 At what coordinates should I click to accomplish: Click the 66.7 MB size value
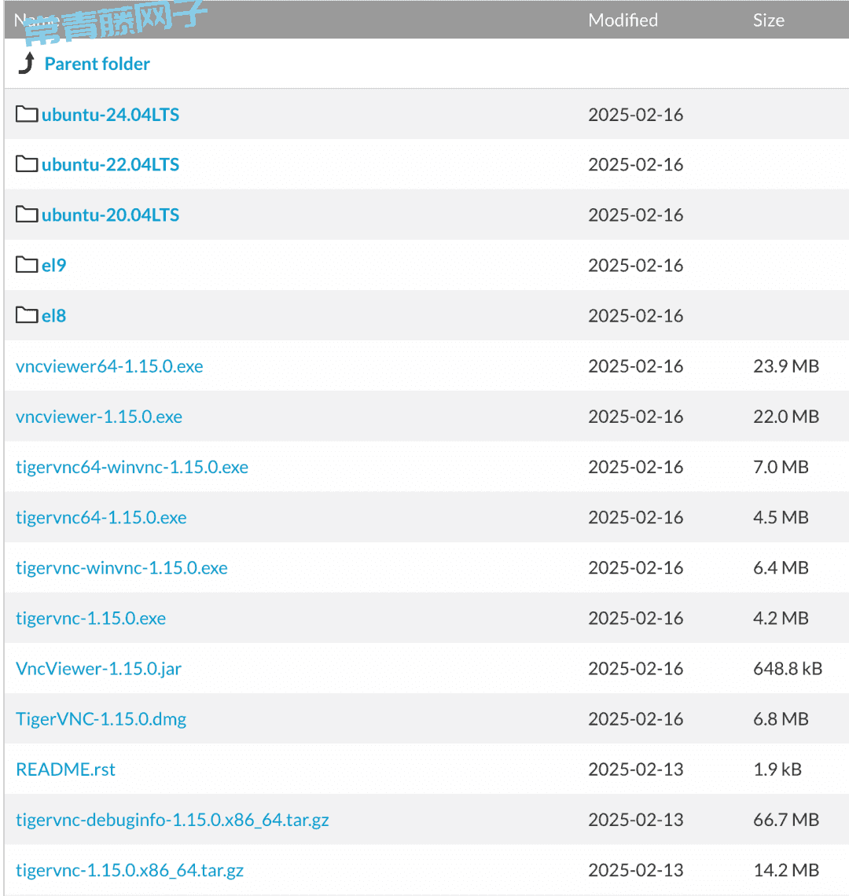pos(786,820)
